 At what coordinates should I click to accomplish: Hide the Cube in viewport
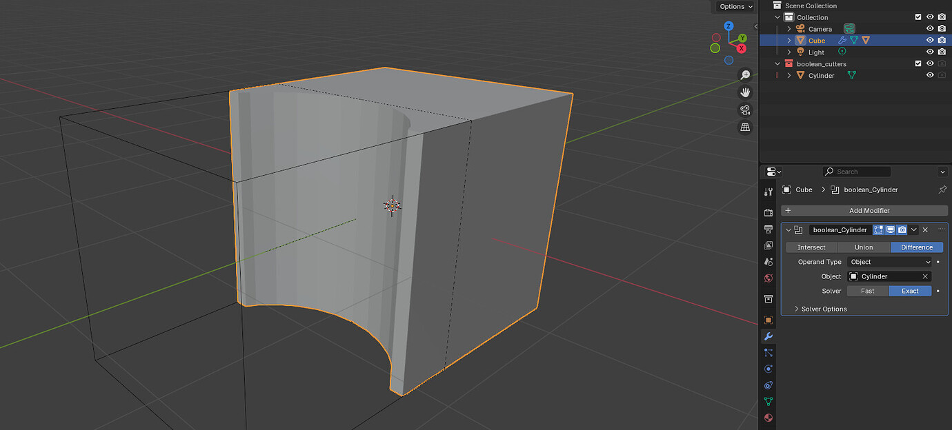[930, 41]
